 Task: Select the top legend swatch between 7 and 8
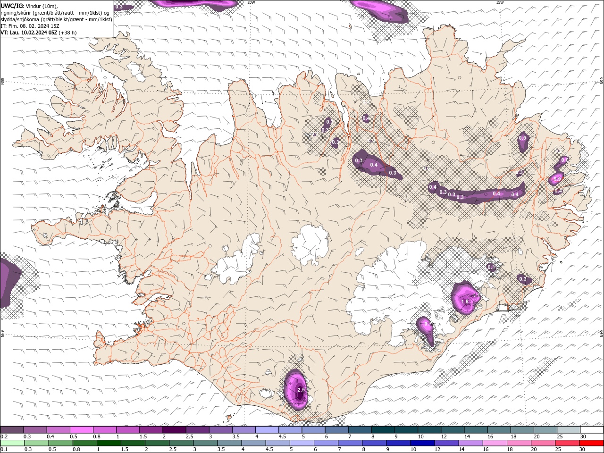[360, 430]
